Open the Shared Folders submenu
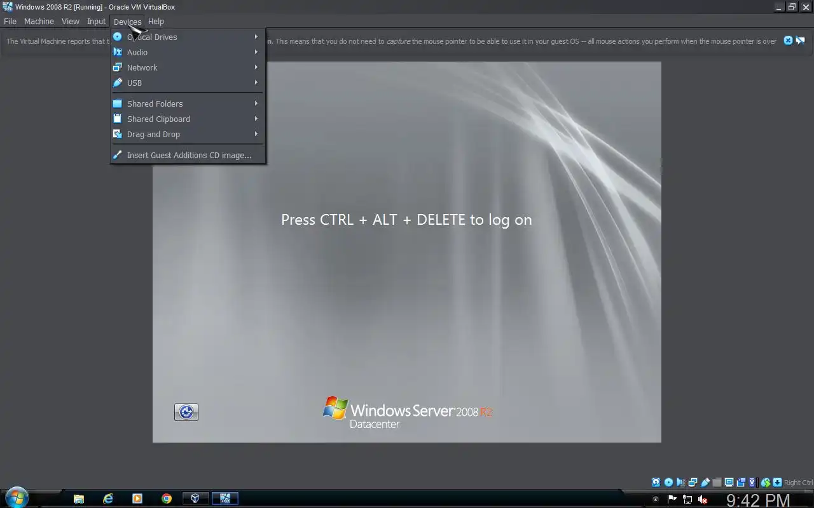Image resolution: width=814 pixels, height=508 pixels. coord(188,104)
